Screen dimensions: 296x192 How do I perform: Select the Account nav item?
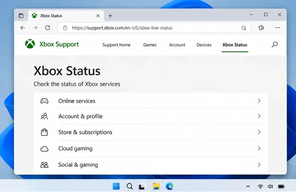[177, 45]
